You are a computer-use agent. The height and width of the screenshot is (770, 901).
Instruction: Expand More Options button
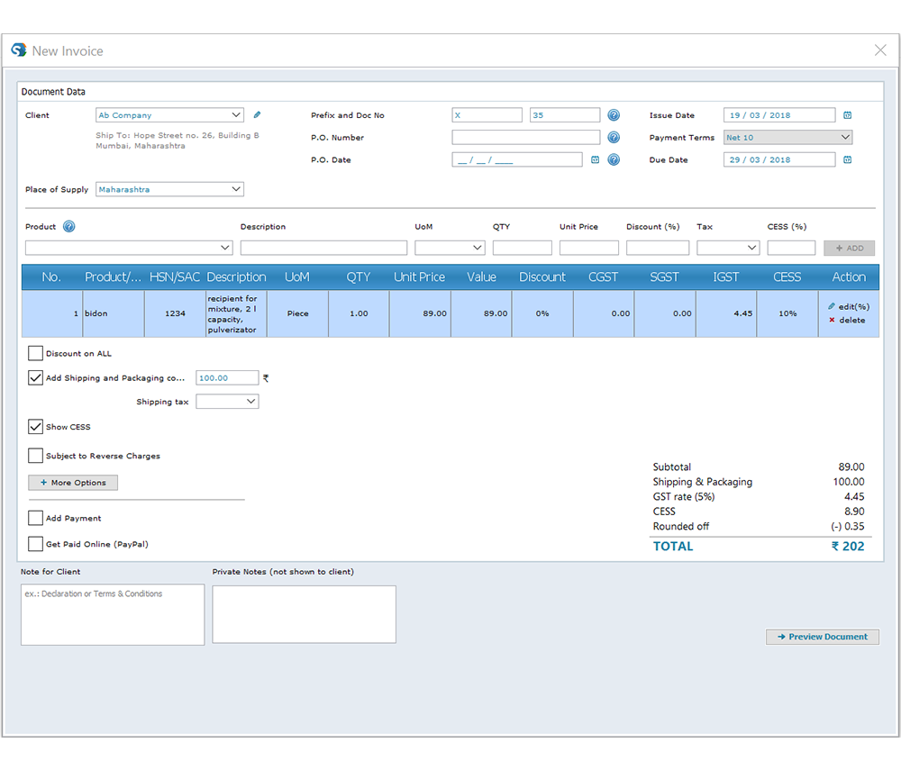coord(73,483)
